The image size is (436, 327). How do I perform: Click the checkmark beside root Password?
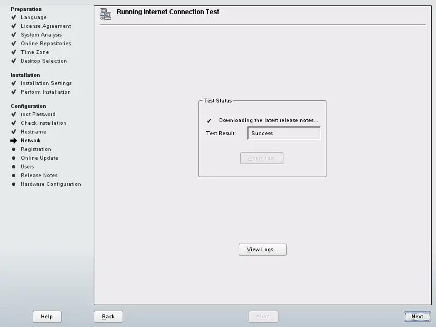14,114
